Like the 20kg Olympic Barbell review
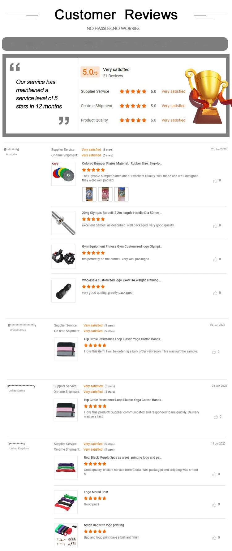 tap(216, 226)
